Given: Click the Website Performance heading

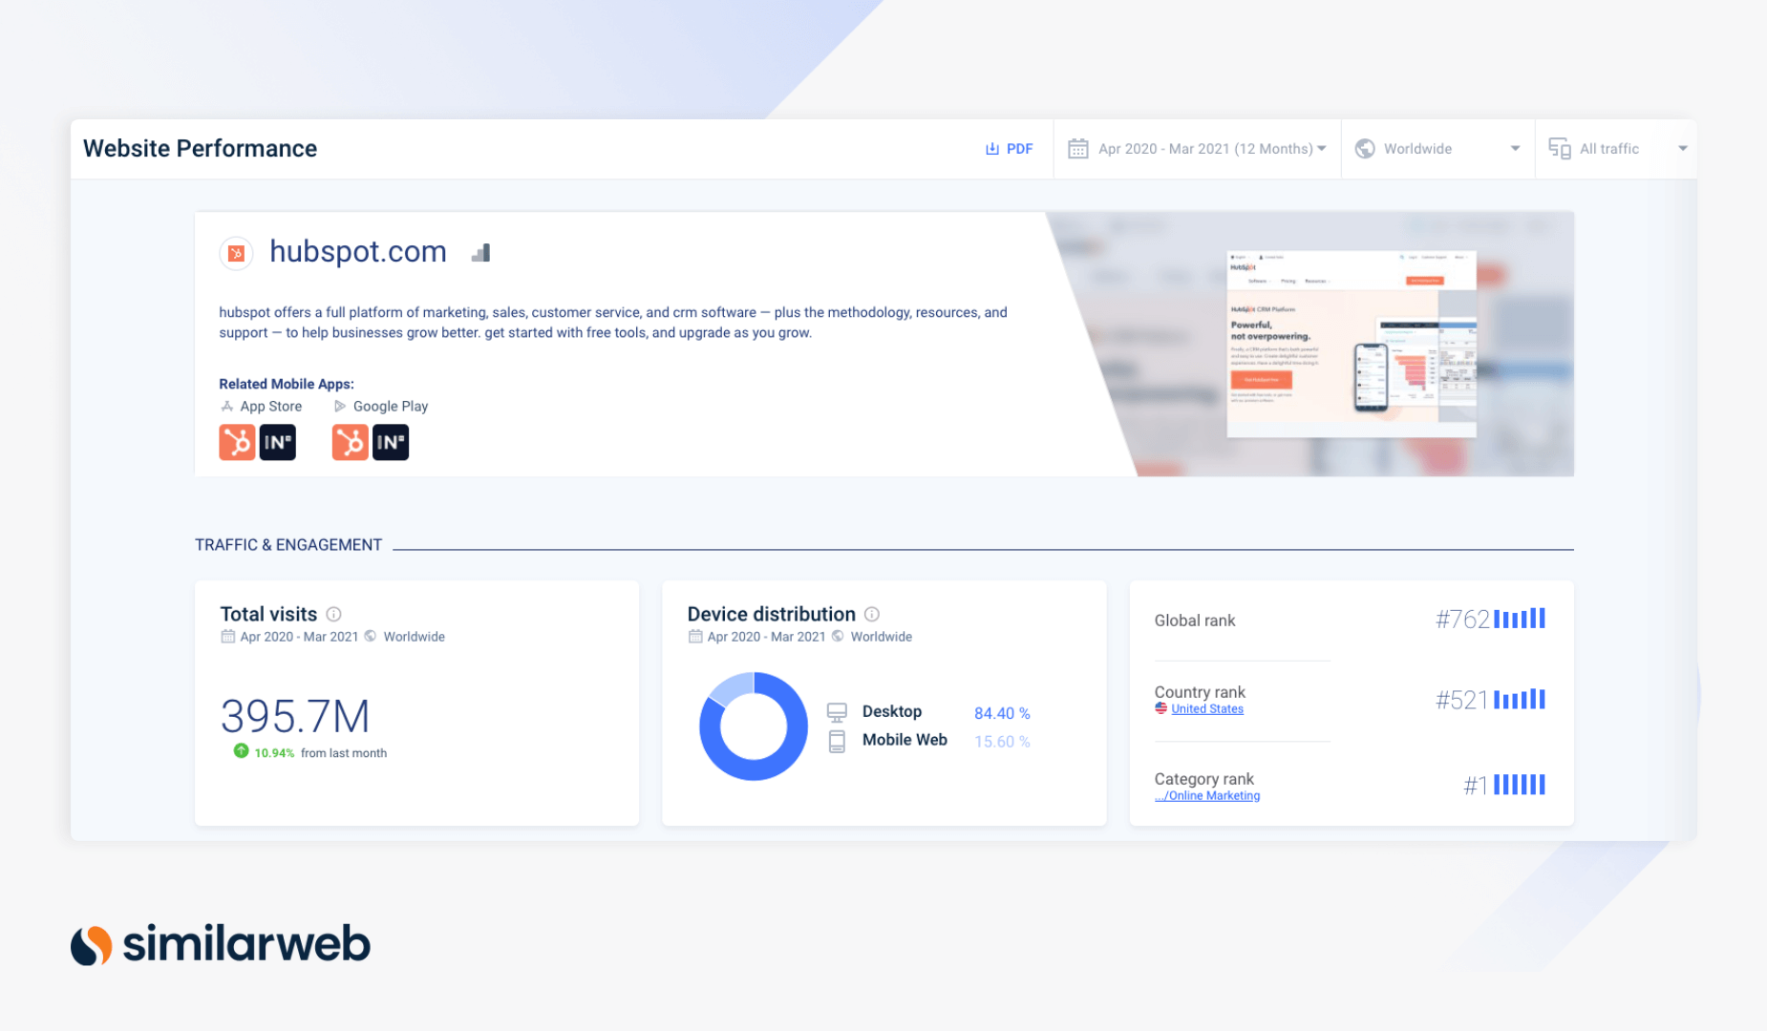Looking at the screenshot, I should pyautogui.click(x=200, y=149).
